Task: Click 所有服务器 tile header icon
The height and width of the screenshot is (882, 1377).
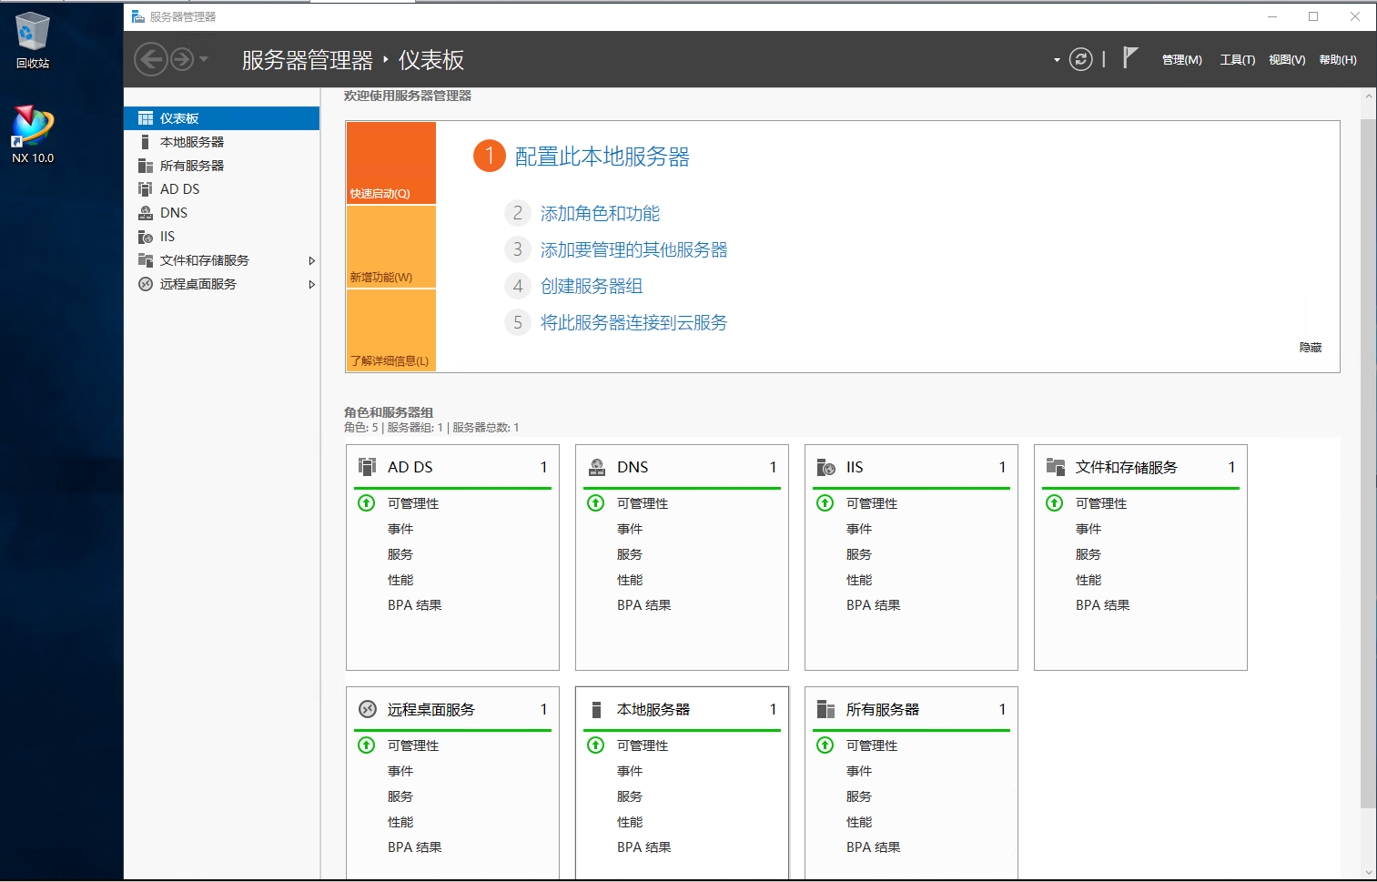Action: [825, 709]
